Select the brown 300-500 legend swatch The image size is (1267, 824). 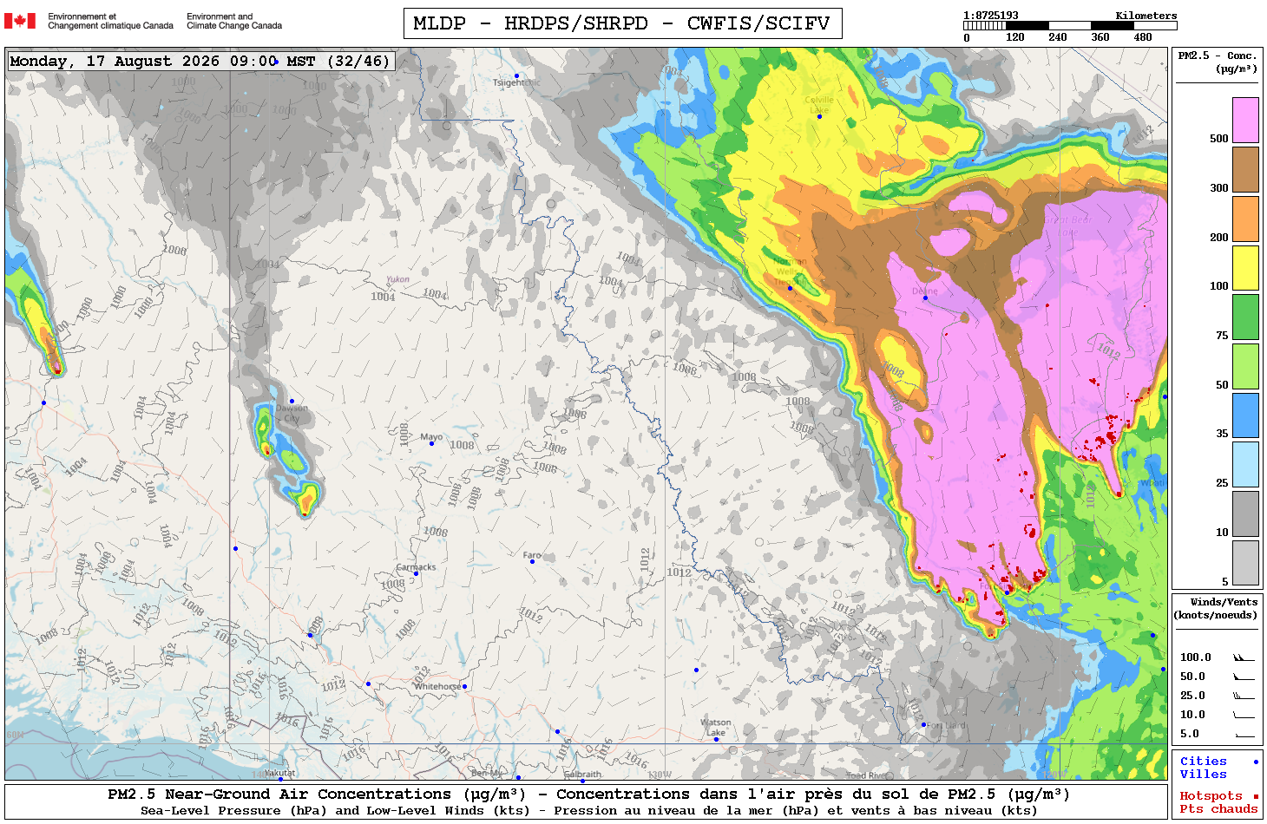tap(1245, 169)
